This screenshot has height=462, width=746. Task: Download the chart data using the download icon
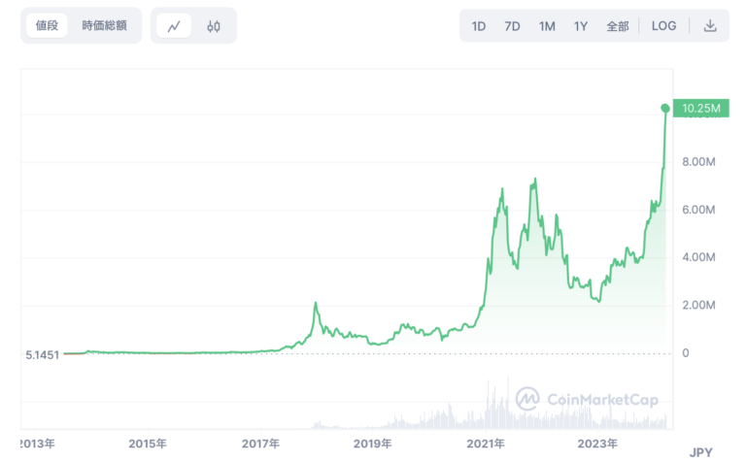(x=710, y=25)
